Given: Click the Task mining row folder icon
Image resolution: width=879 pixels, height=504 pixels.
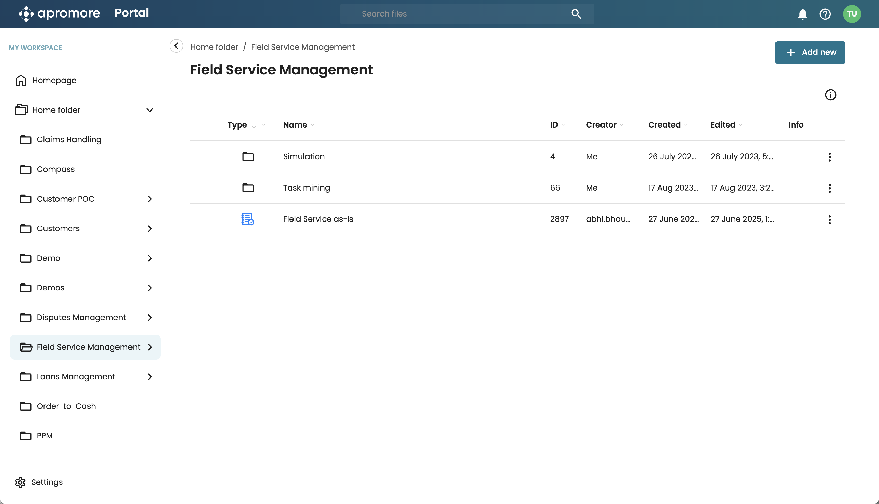Looking at the screenshot, I should [x=248, y=188].
